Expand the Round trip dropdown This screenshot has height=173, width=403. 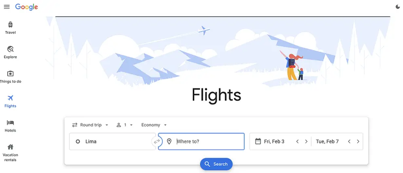point(90,125)
